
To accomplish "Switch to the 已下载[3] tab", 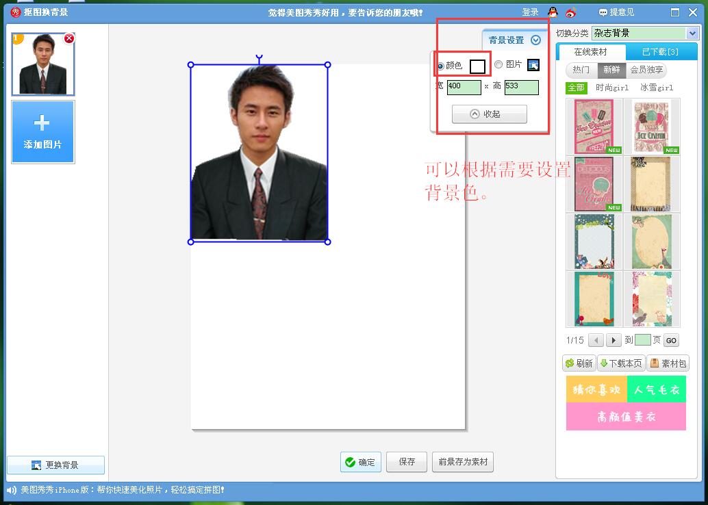I will (x=660, y=52).
